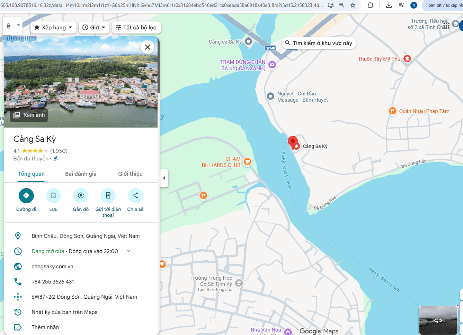Open Tất cả bộ lọc filters
This screenshot has width=463, height=335.
click(x=136, y=28)
